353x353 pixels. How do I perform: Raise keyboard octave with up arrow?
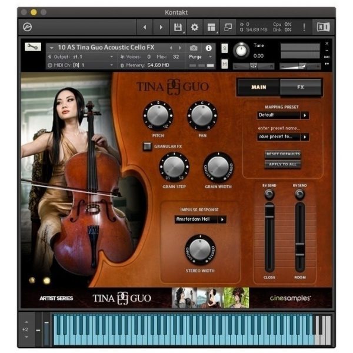(x=26, y=322)
